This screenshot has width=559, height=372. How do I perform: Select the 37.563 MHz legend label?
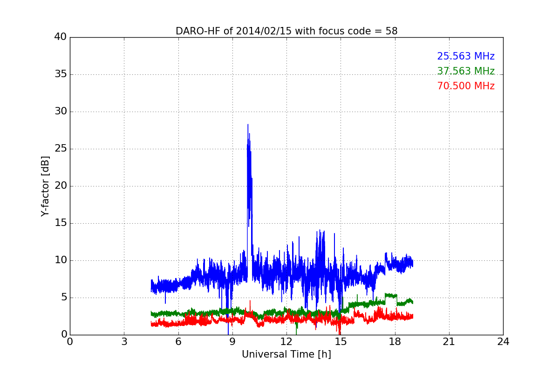coord(466,71)
